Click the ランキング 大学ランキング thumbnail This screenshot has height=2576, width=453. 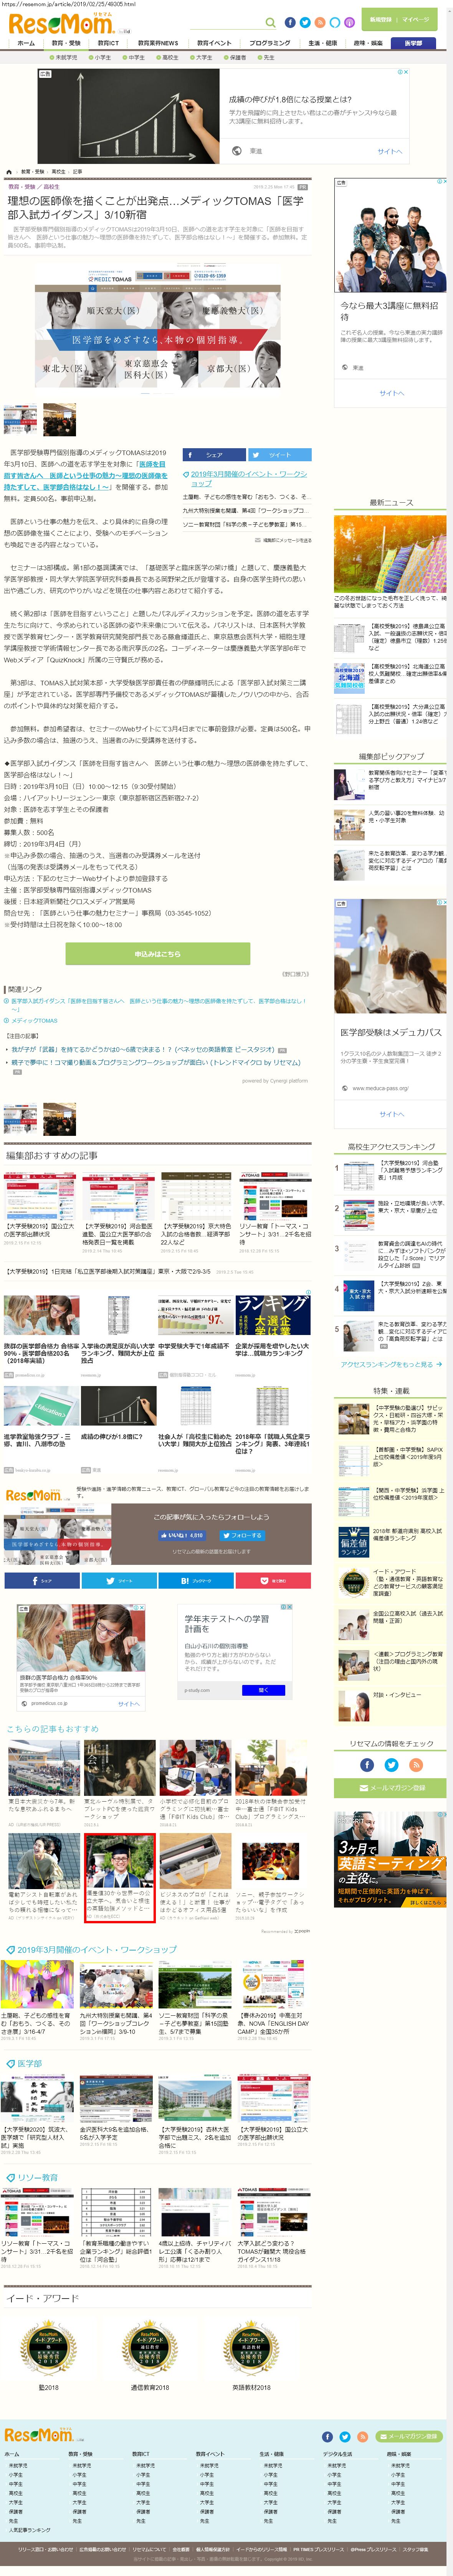tap(272, 1315)
